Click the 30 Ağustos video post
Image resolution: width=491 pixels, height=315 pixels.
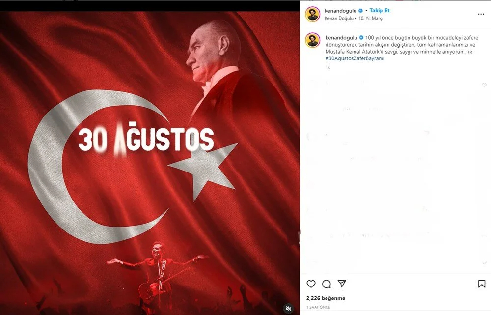tap(150, 163)
